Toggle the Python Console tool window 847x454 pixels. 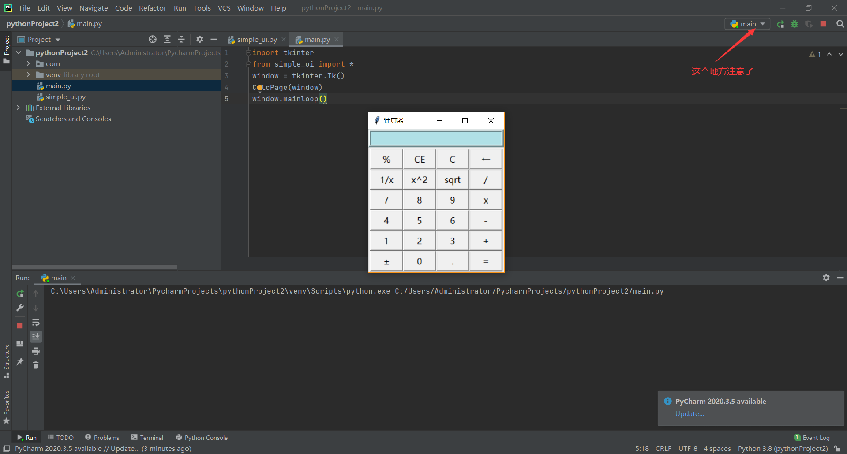tap(202, 437)
